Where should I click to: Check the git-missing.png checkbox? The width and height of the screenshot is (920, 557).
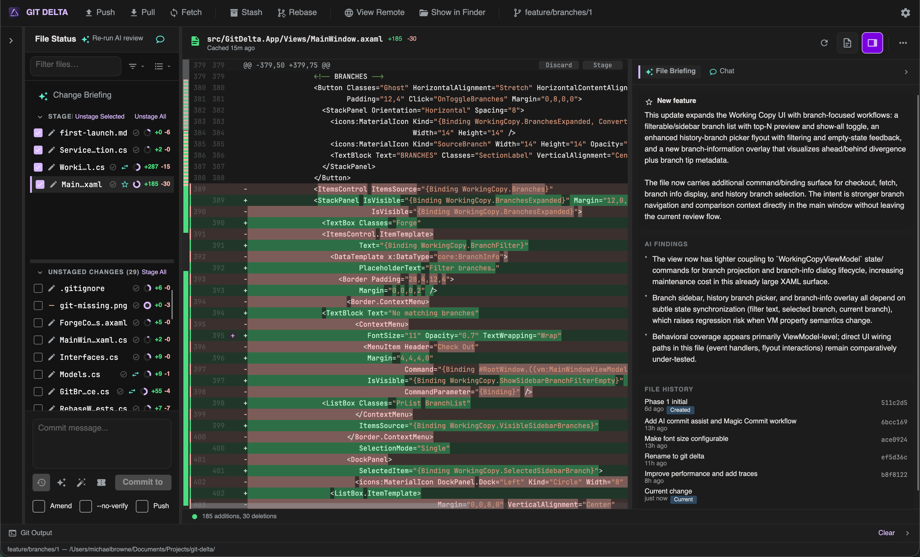click(38, 306)
